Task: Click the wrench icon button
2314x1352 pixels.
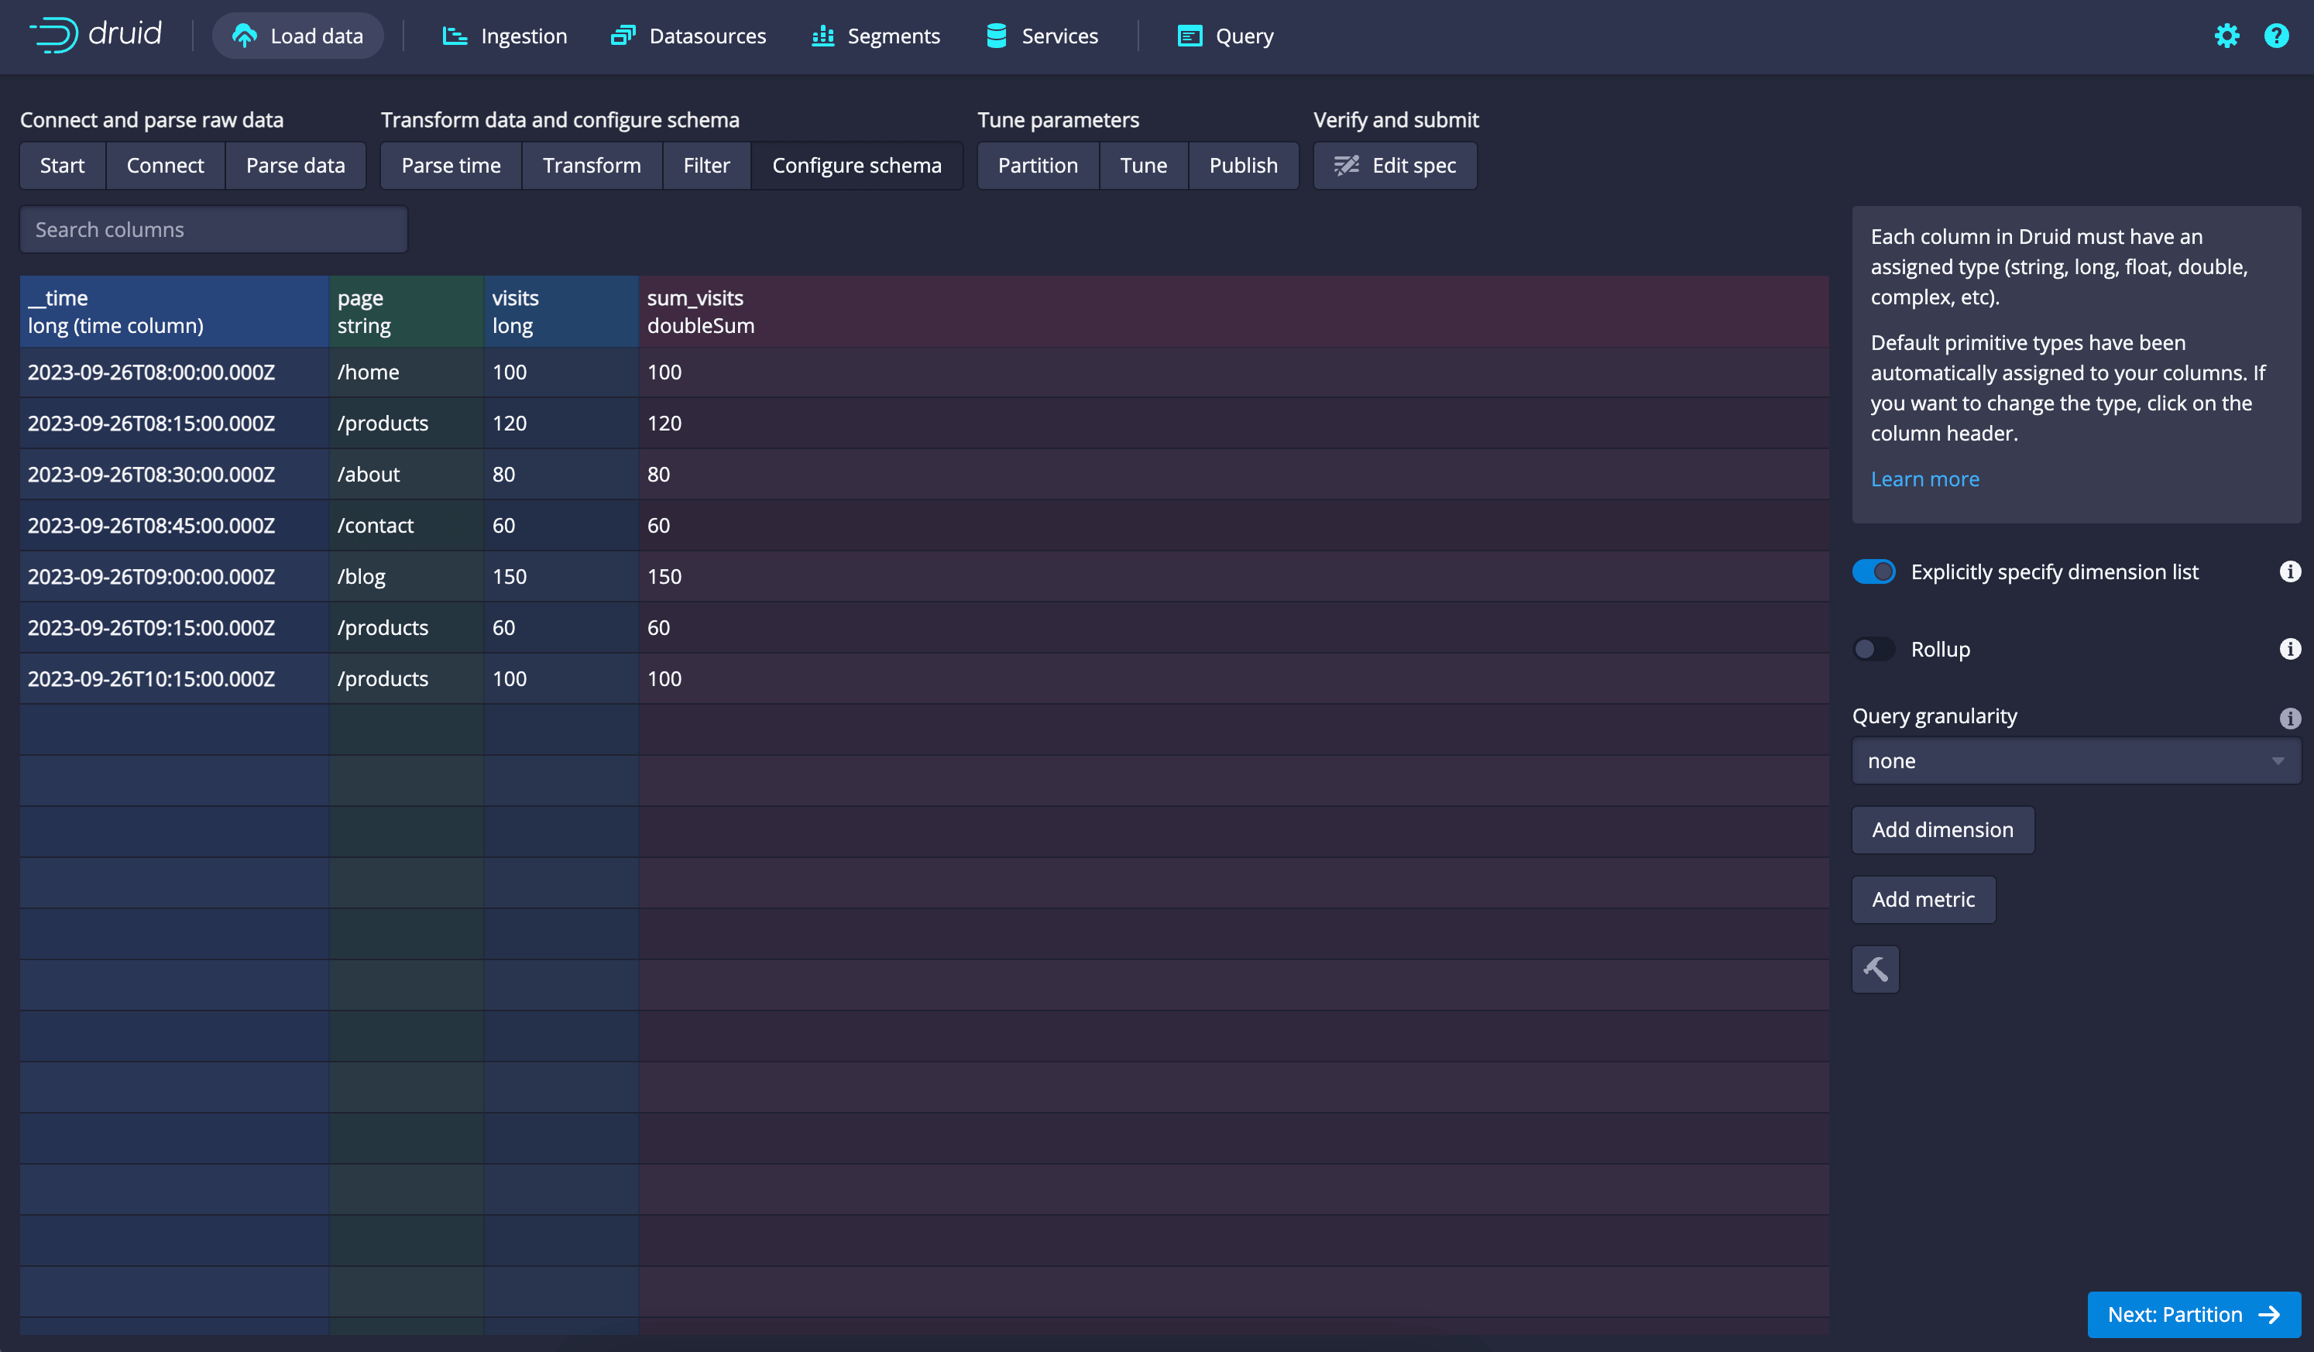Action: pos(1875,969)
